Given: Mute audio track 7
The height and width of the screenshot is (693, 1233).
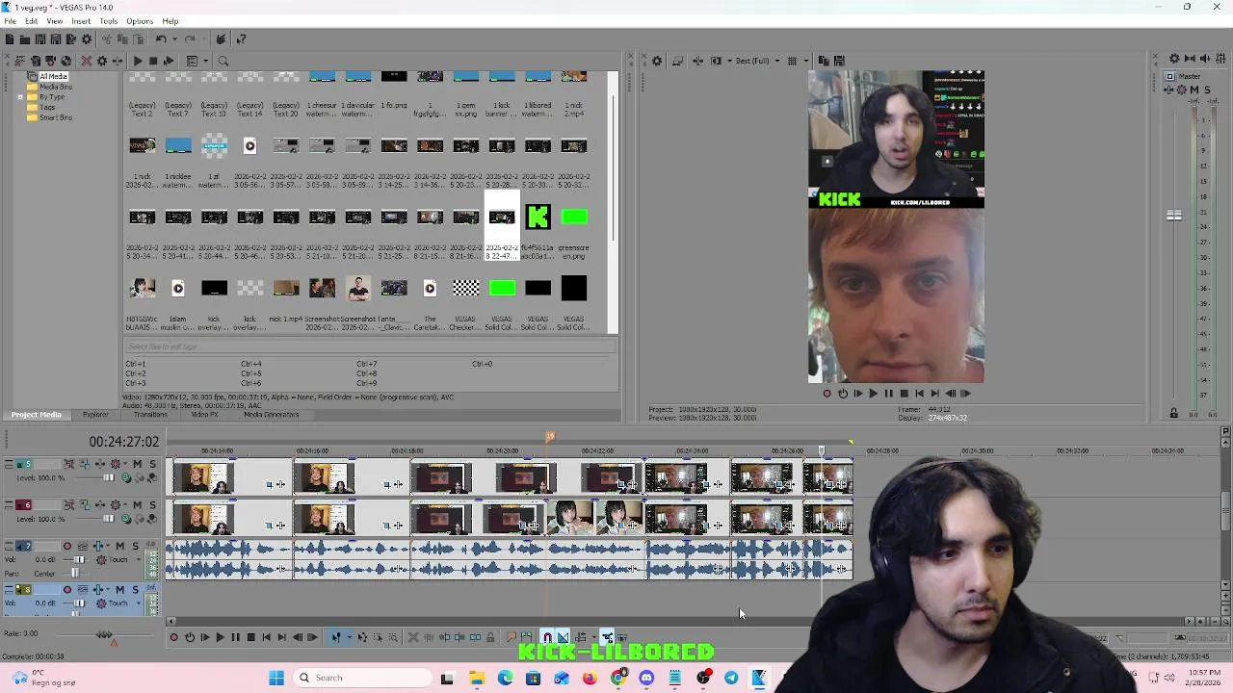Looking at the screenshot, I should 119,546.
